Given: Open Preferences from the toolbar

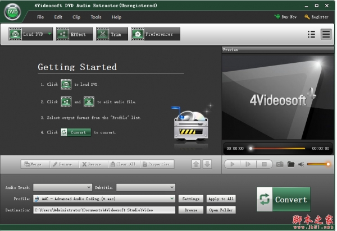Looking at the screenshot, I should pyautogui.click(x=156, y=34).
